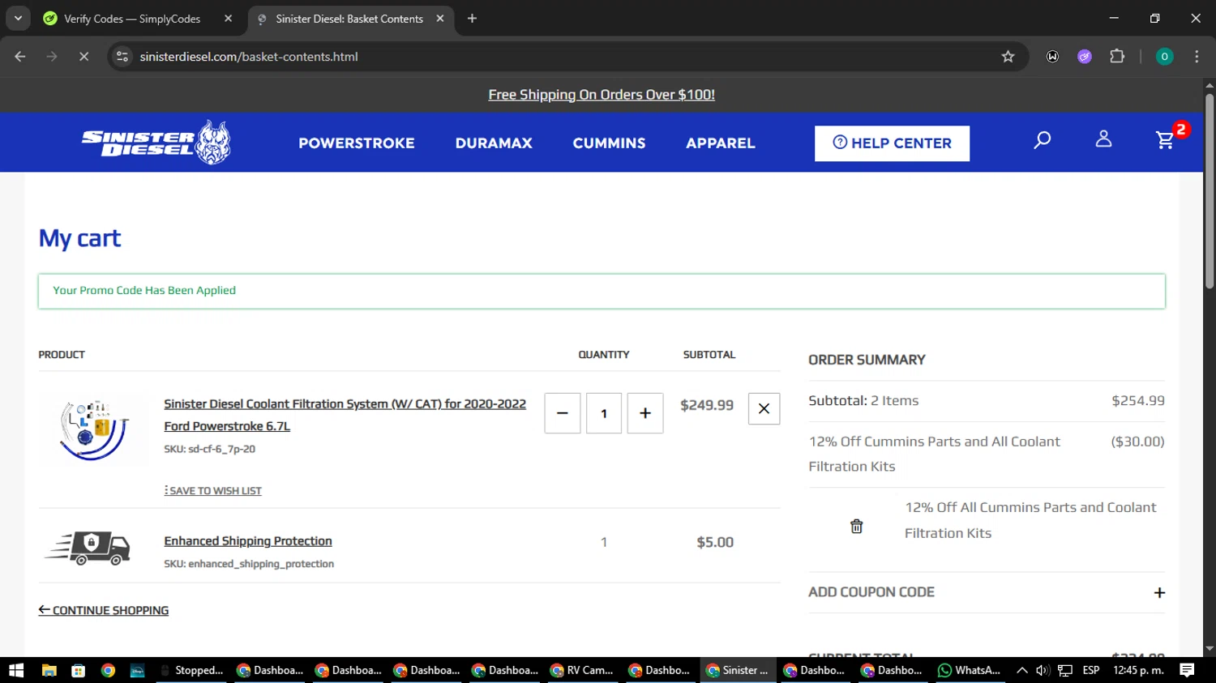View site information icon in address bar

coord(122,57)
